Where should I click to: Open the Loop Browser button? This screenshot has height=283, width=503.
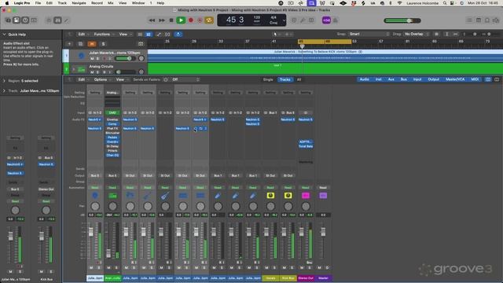(487, 20)
